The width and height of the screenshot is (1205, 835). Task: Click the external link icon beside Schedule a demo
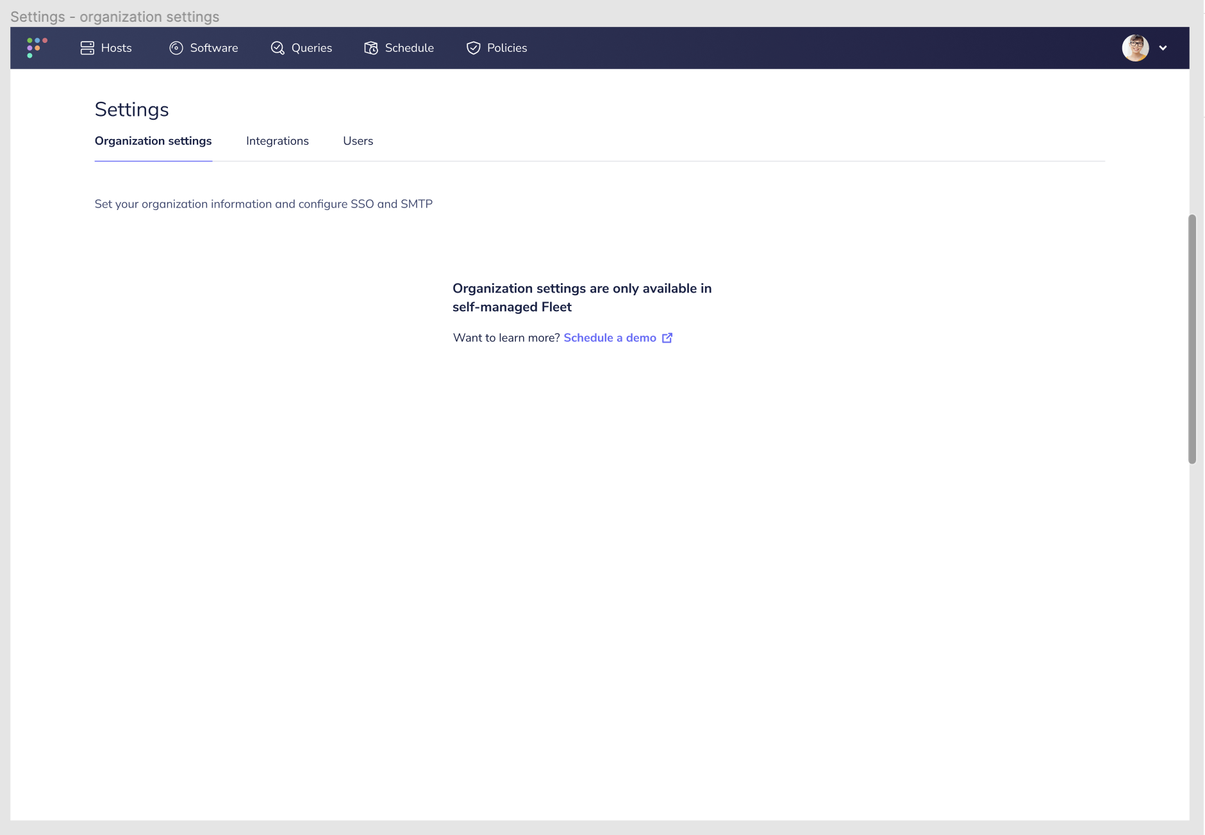pyautogui.click(x=667, y=337)
